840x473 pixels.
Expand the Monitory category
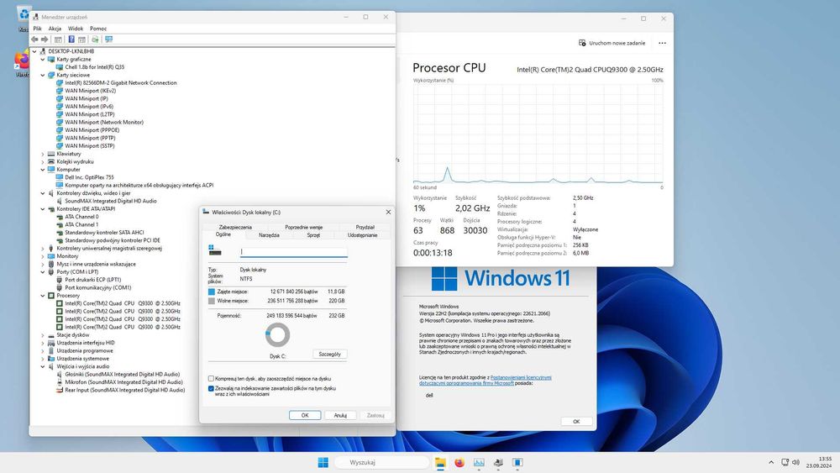coord(43,256)
